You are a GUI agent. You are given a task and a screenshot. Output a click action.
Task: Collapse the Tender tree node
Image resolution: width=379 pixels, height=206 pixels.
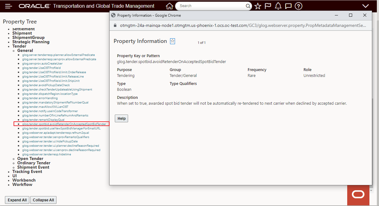[19, 46]
